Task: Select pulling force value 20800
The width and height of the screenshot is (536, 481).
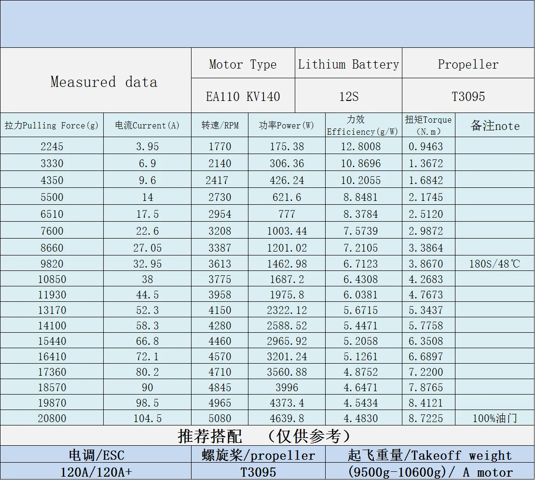Action: [52, 418]
